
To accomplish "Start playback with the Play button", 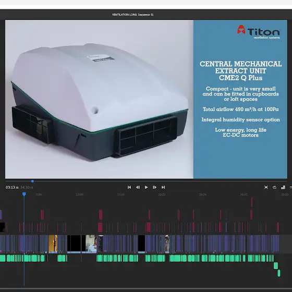I will point(146,187).
